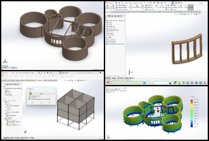Click Save icon in the window-frame part window
209x141 pixels.
point(158,3)
